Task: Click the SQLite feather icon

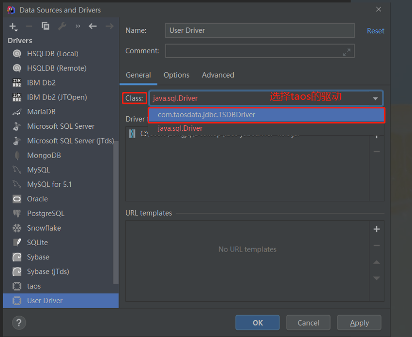Action: pos(17,242)
